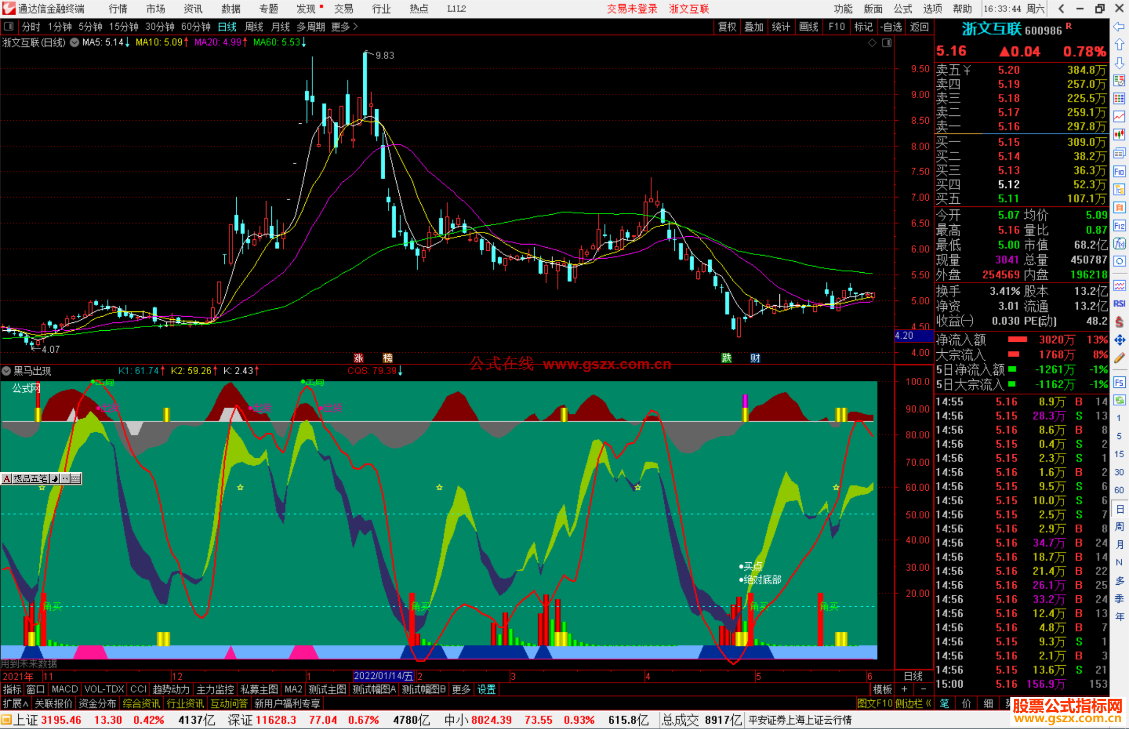Toggle the 周 weekly period button in sidebar
This screenshot has height=729, width=1129.
(x=1119, y=526)
